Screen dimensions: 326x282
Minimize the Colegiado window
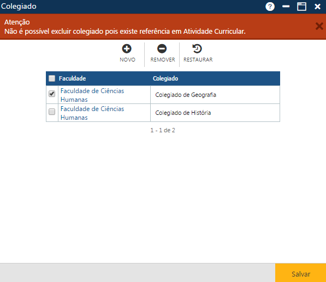pyautogui.click(x=286, y=7)
